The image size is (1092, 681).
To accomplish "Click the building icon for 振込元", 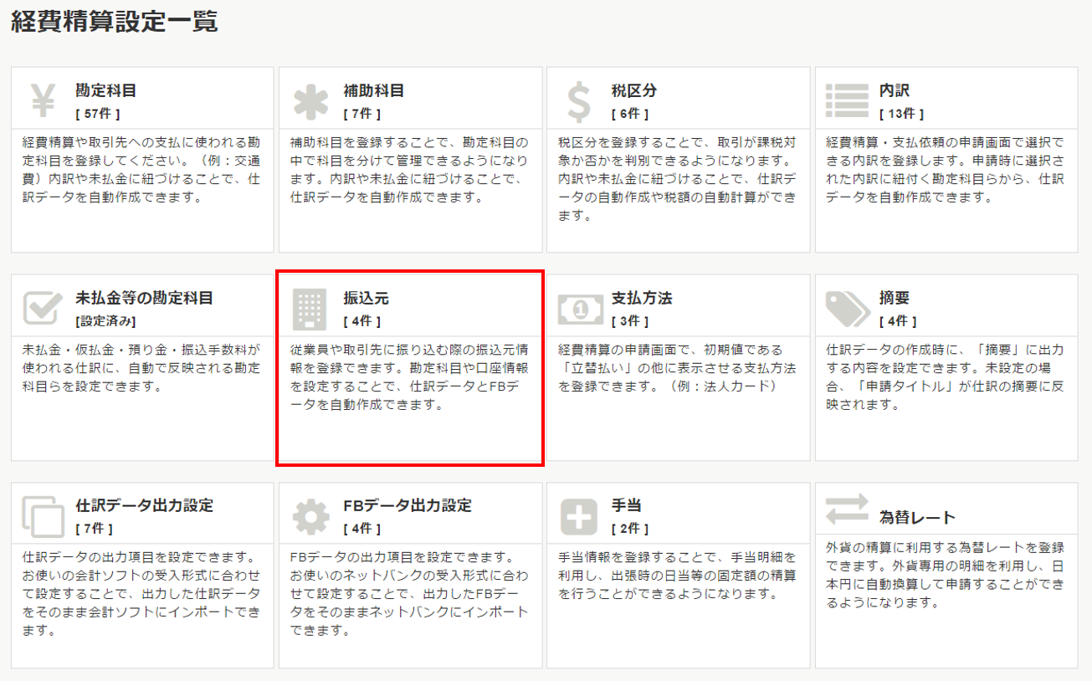I will [x=310, y=309].
